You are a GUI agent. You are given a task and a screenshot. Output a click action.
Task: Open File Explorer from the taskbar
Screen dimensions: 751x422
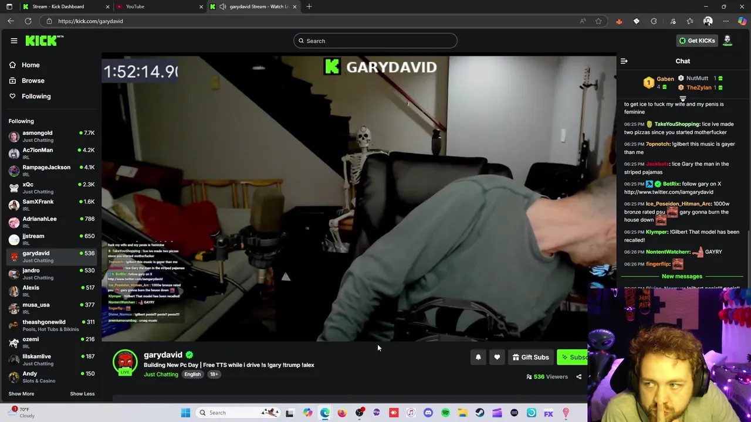[x=463, y=413]
